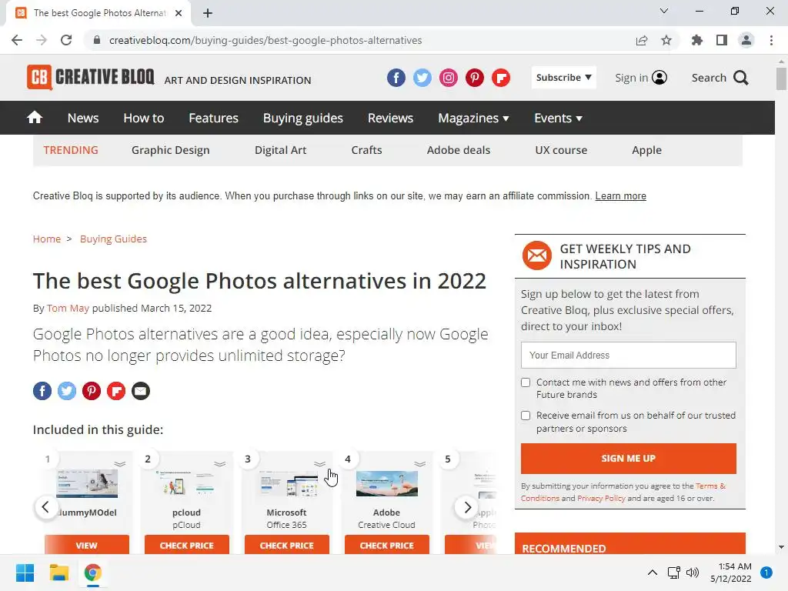Share article on Flipboard below the intro
The image size is (788, 591).
116,391
